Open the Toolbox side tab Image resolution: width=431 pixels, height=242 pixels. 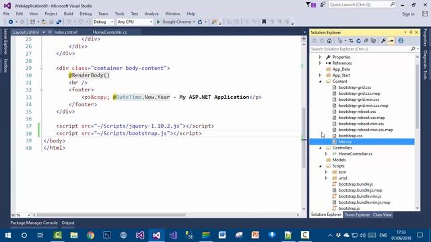point(5,65)
